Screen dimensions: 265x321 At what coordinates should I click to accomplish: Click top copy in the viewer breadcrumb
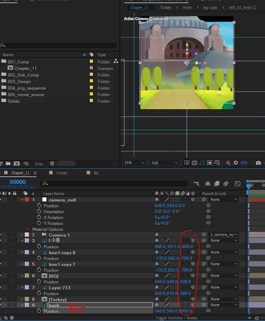click(x=210, y=8)
